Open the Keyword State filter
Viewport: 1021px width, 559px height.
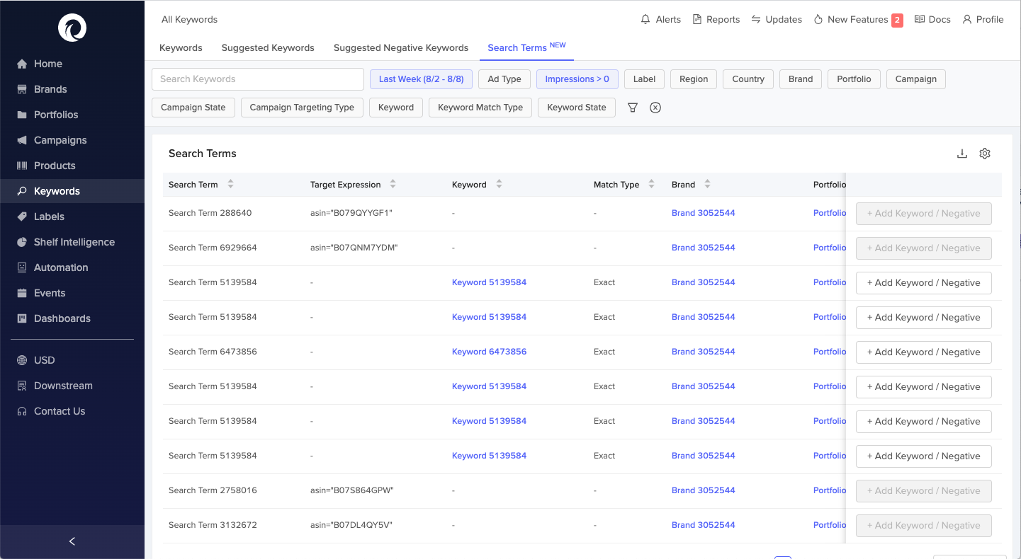tap(577, 108)
